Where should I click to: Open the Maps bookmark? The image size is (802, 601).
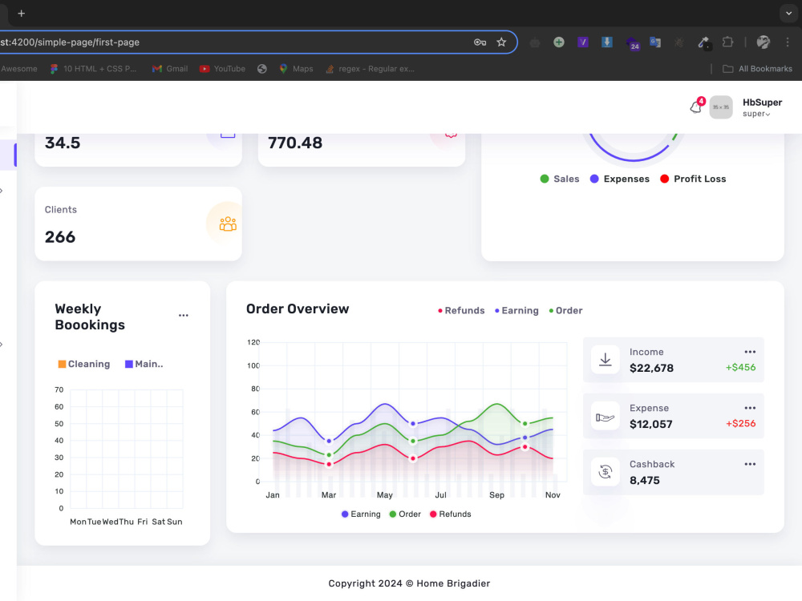[x=296, y=68]
